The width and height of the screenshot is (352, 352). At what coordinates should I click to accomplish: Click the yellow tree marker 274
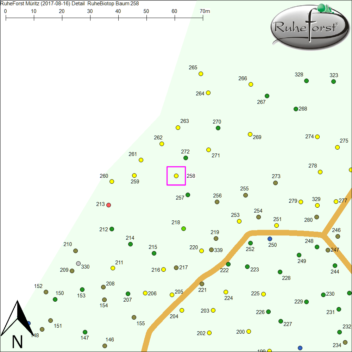pos(317,137)
